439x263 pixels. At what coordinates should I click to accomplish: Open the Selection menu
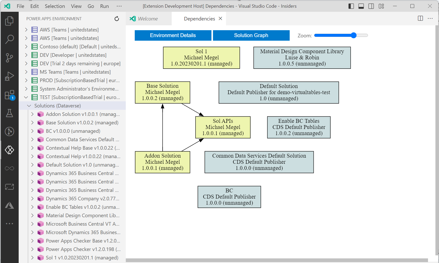55,6
